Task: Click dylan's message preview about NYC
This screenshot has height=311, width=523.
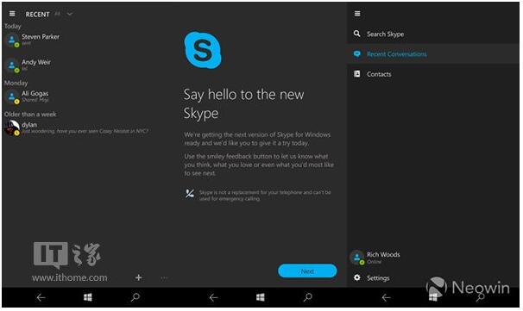Action: coord(85,131)
